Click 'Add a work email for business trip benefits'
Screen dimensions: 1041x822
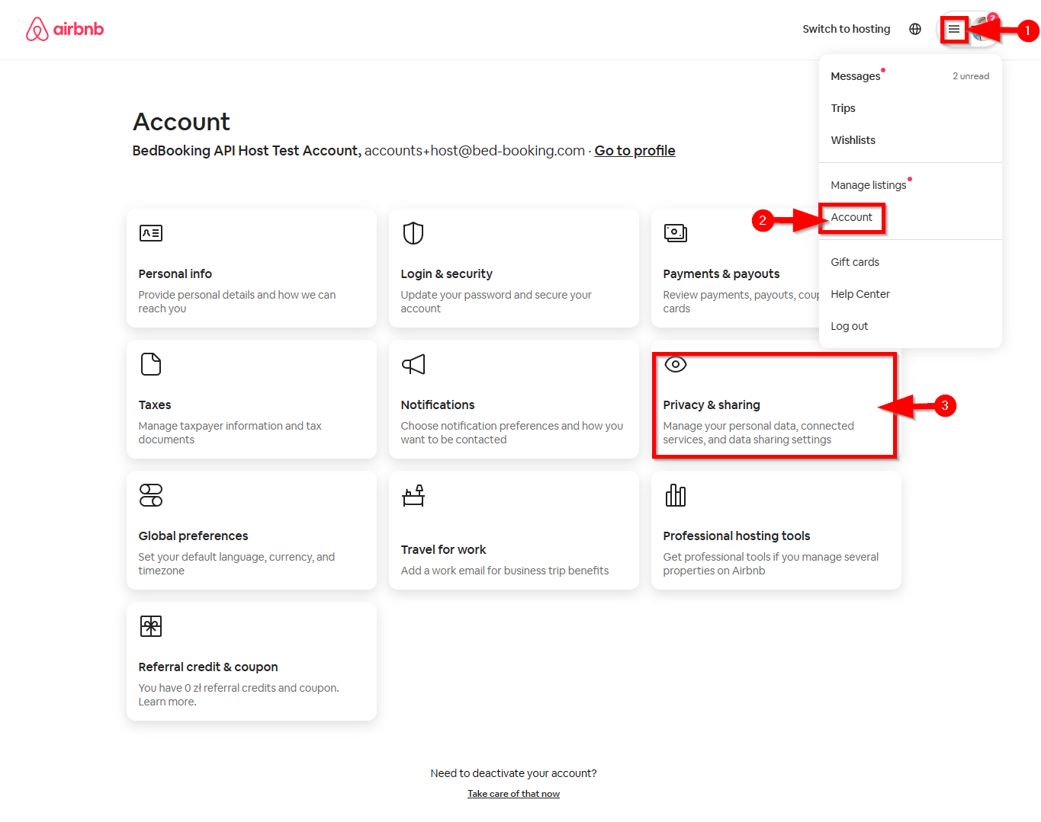tap(504, 571)
